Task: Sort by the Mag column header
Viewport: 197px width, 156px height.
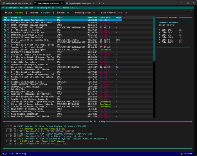Action: tap(6, 17)
